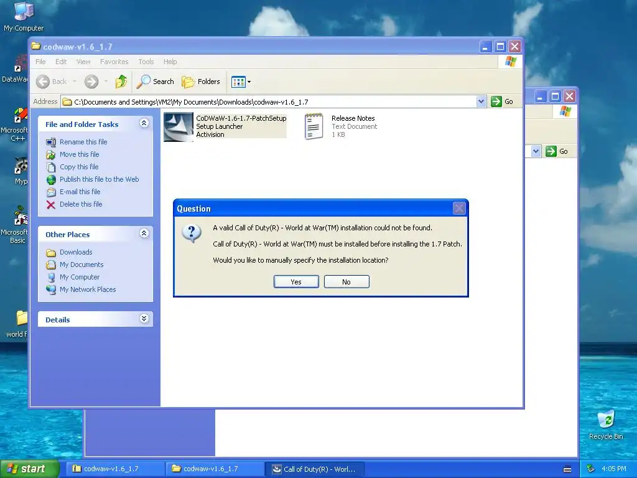Open the Microsoft C++ desktop shortcut
The image size is (637, 478).
14,124
